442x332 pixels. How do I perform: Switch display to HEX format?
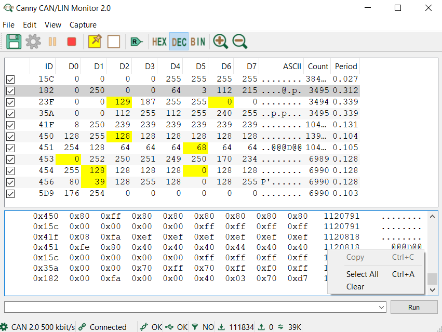click(x=159, y=42)
